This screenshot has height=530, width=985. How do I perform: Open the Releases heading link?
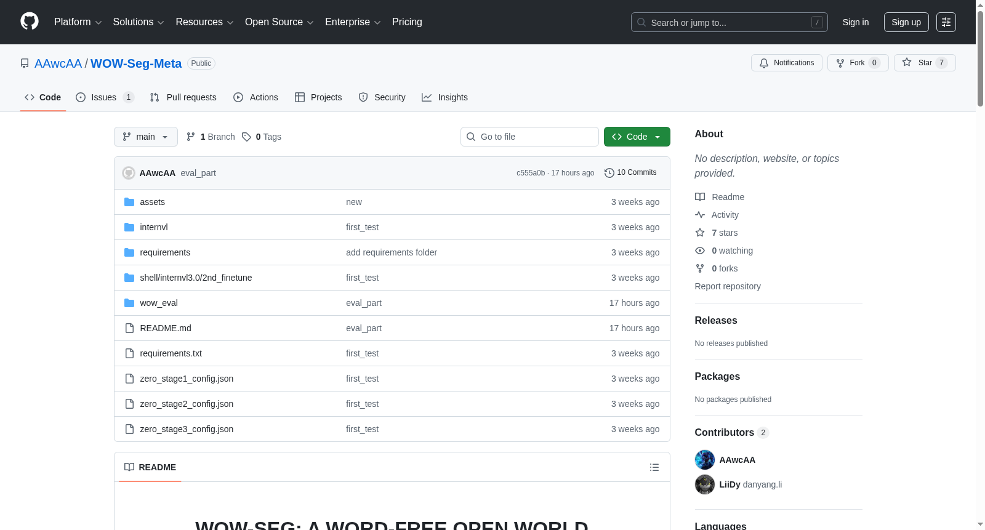[x=716, y=320]
